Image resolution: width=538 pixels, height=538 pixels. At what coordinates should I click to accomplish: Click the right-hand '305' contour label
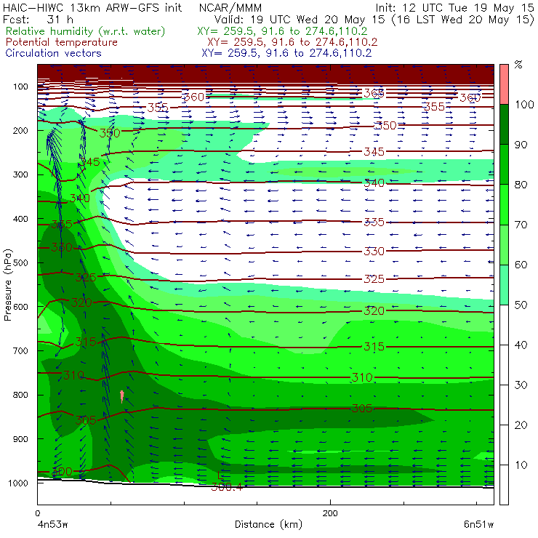pyautogui.click(x=361, y=409)
